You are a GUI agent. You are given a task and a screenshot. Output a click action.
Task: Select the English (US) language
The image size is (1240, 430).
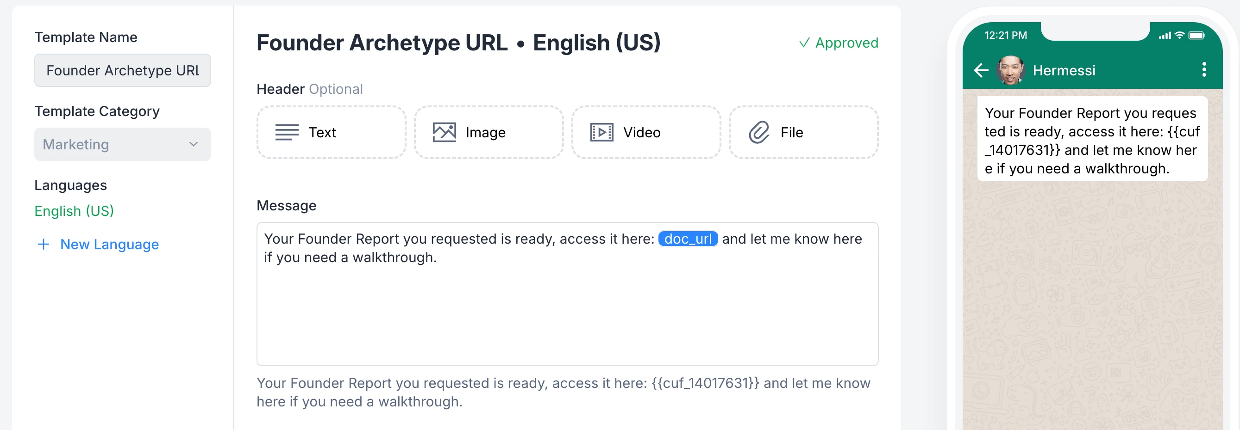tap(74, 211)
